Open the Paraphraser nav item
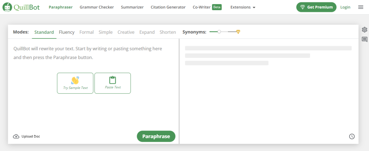 tap(61, 7)
